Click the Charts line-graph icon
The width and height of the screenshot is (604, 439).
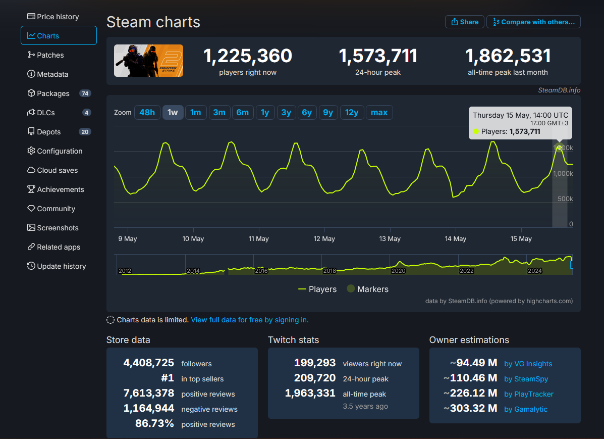coord(31,35)
